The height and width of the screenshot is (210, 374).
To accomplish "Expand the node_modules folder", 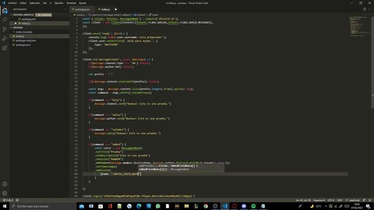I will [24, 32].
